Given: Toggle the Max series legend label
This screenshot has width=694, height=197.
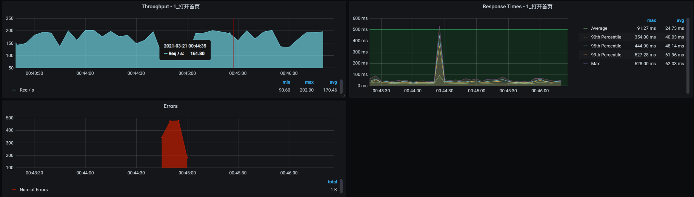Looking at the screenshot, I should coord(595,64).
